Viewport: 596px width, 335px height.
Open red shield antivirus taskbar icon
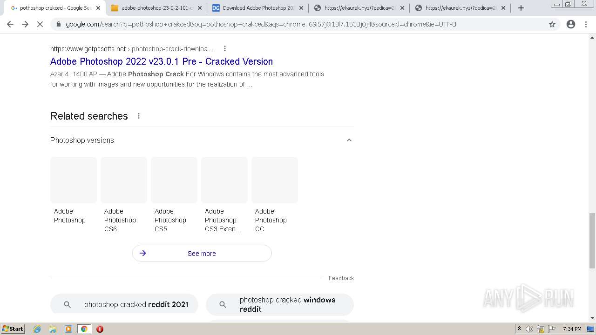[x=100, y=329]
